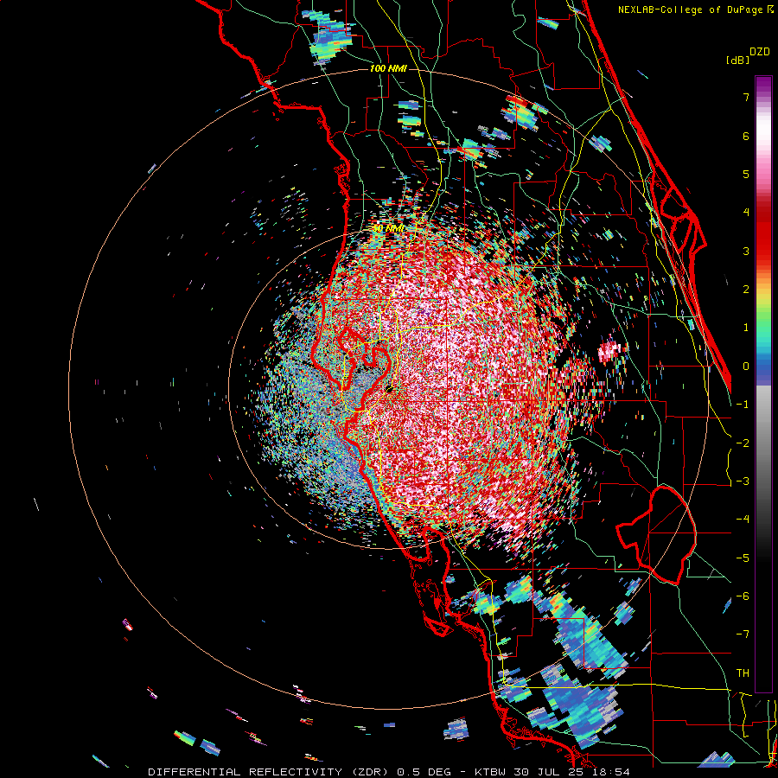The image size is (778, 778).
Task: Click the color scale label 2
Action: tap(746, 290)
